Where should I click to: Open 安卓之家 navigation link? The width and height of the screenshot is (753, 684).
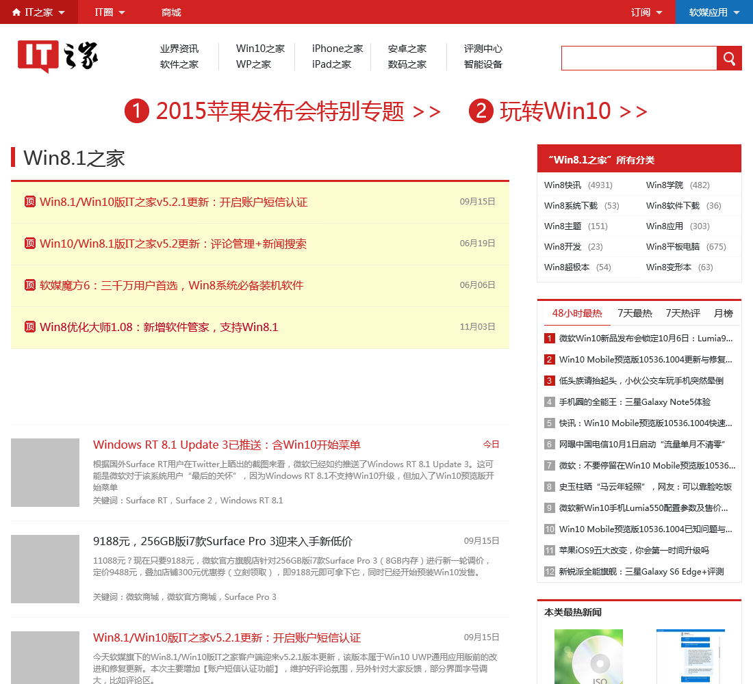407,49
